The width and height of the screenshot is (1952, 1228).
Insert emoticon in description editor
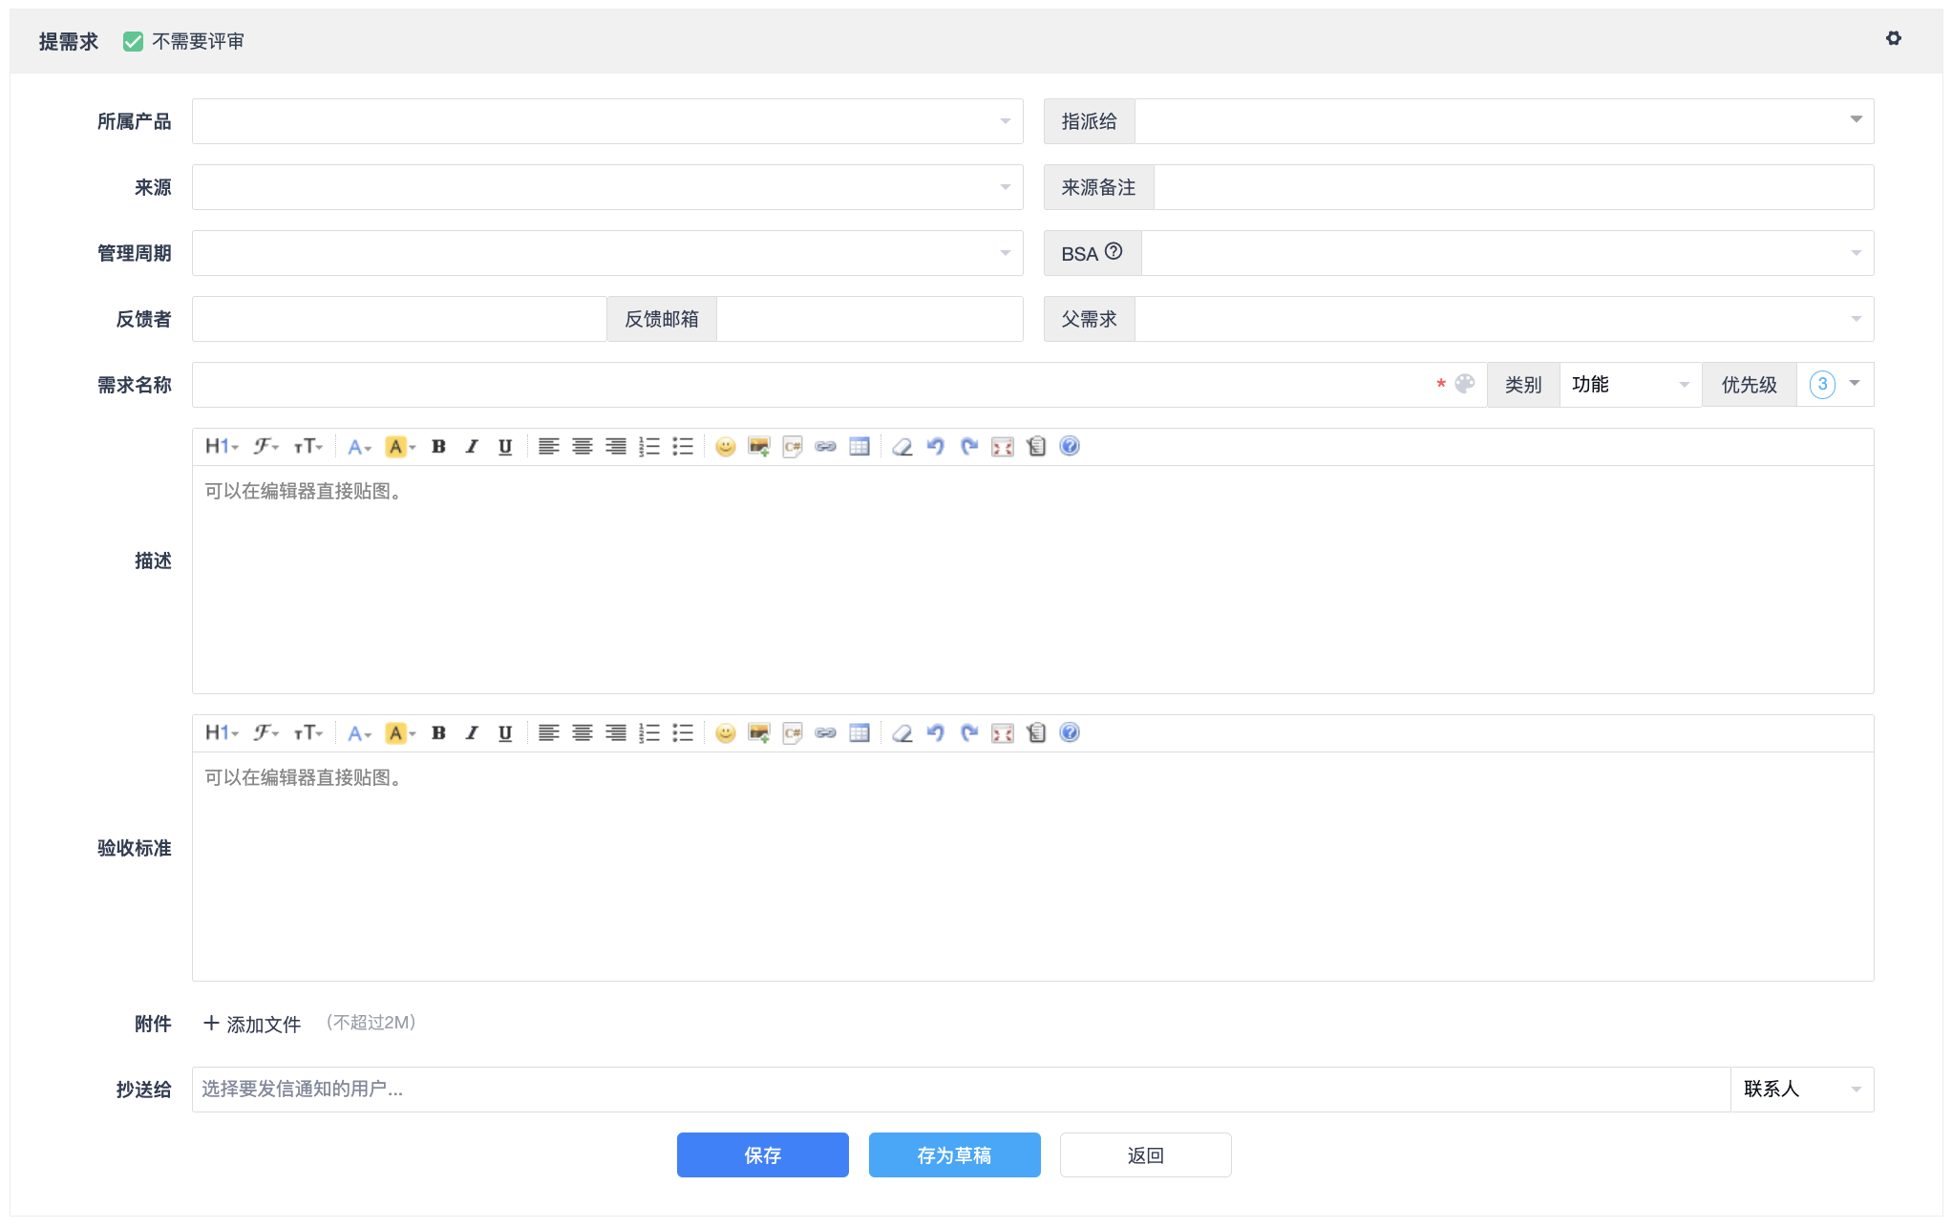(726, 446)
